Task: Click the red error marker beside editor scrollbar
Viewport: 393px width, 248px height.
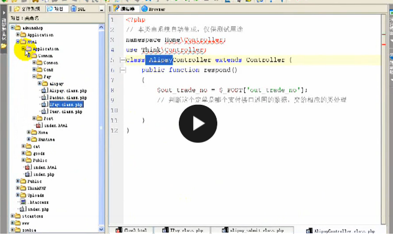Action: [x=384, y=45]
